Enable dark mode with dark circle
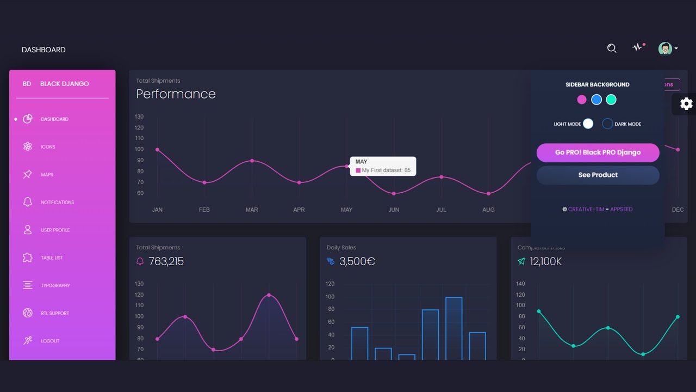696x392 pixels. pyautogui.click(x=607, y=124)
